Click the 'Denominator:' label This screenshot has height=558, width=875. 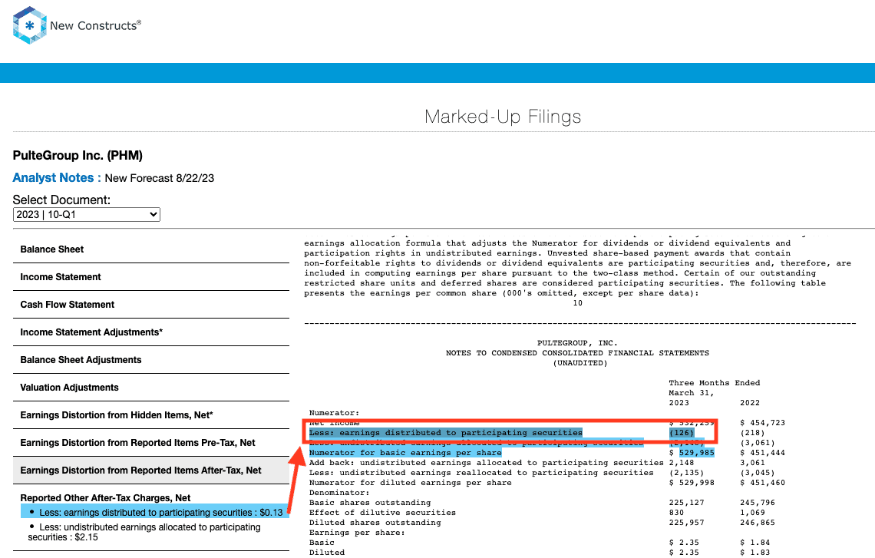coord(339,494)
